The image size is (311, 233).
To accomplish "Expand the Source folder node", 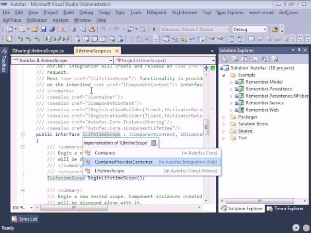I will (224, 131).
